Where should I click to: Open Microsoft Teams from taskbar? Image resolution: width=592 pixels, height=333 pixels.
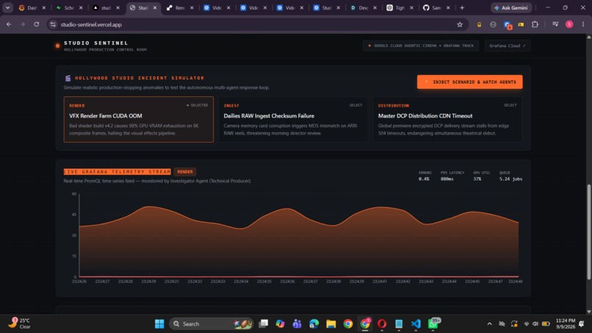tap(297, 324)
